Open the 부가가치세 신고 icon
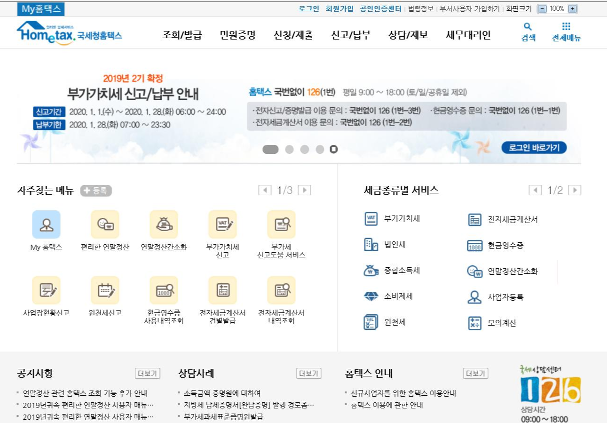The width and height of the screenshot is (607, 423). (222, 224)
